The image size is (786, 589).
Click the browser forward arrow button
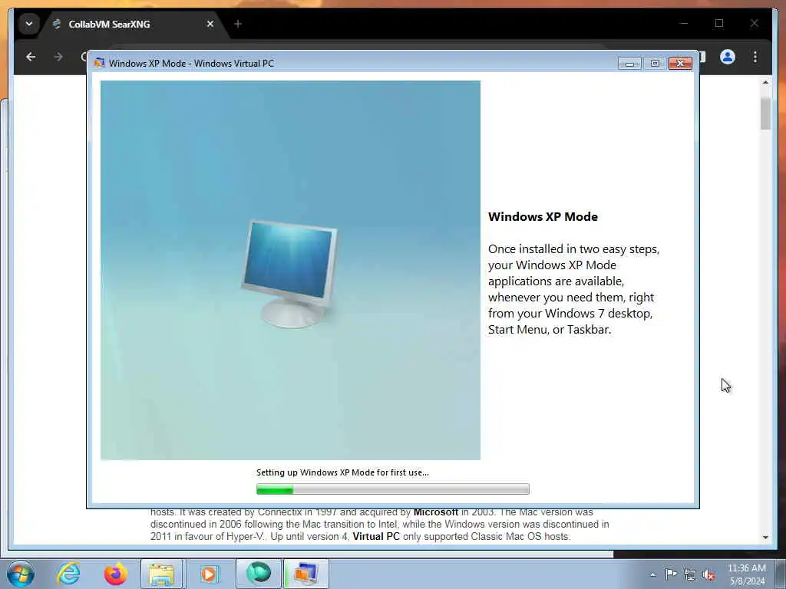(58, 57)
